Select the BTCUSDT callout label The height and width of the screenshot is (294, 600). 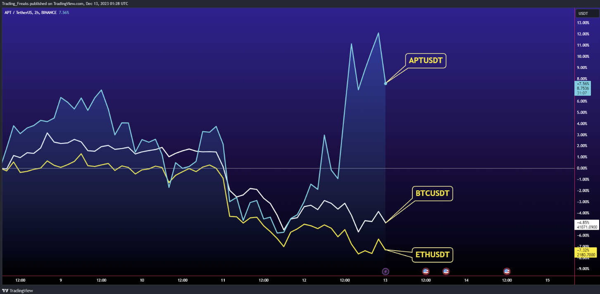pyautogui.click(x=432, y=193)
